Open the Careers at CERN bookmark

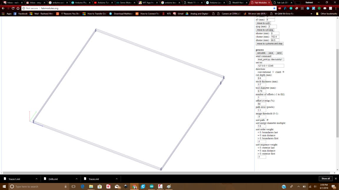[x=229, y=13]
